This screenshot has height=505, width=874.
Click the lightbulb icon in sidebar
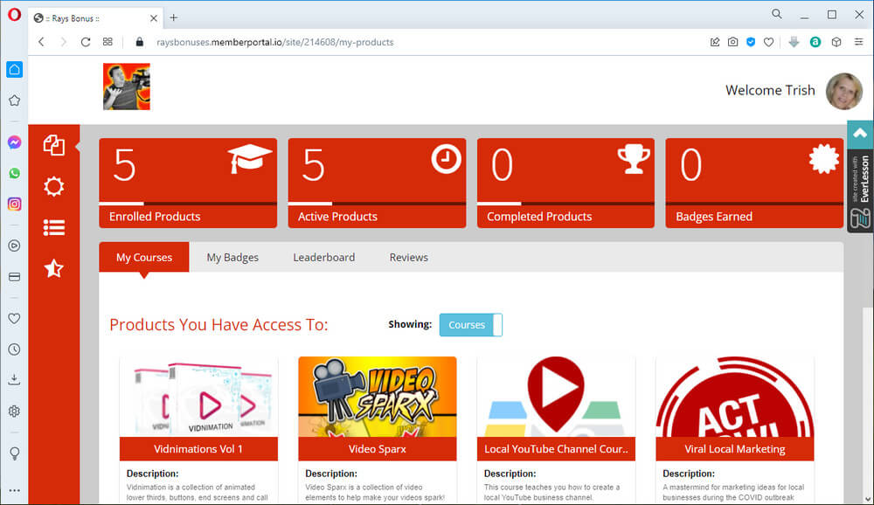15,453
